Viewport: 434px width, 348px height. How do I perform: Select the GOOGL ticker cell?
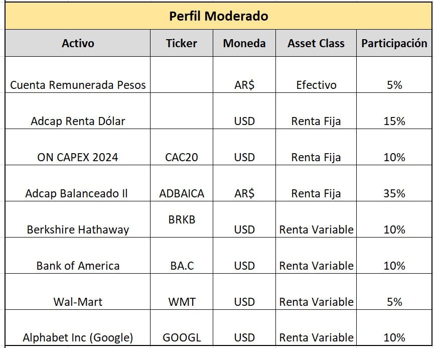tap(182, 327)
